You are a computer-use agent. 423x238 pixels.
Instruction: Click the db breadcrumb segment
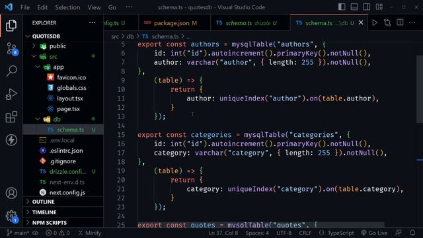pyautogui.click(x=130, y=36)
